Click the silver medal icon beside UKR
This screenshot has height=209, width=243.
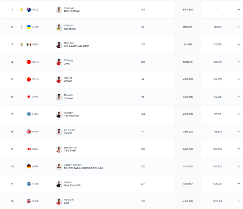click(x=21, y=27)
